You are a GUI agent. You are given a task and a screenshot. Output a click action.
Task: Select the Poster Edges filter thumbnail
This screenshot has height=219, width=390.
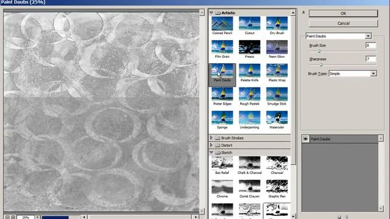pos(222,94)
